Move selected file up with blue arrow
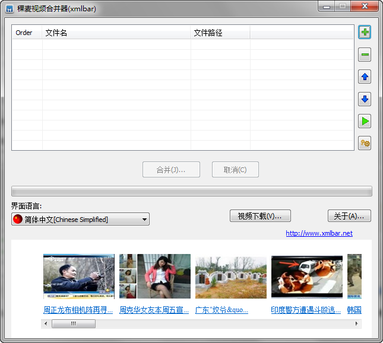 click(365, 77)
